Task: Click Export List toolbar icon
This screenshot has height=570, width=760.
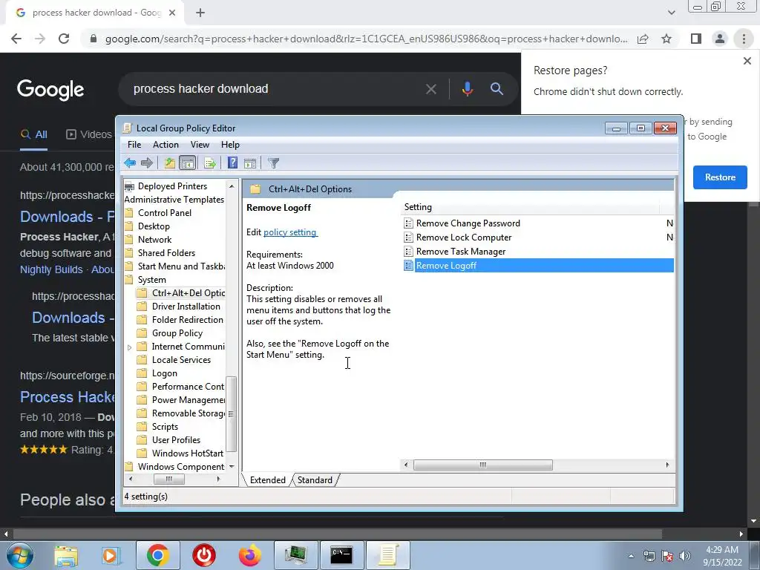Action: coord(210,163)
